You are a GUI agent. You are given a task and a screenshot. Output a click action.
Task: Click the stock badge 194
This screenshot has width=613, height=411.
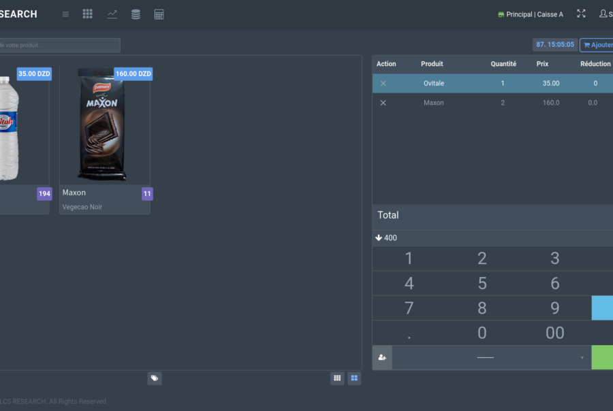click(x=44, y=193)
